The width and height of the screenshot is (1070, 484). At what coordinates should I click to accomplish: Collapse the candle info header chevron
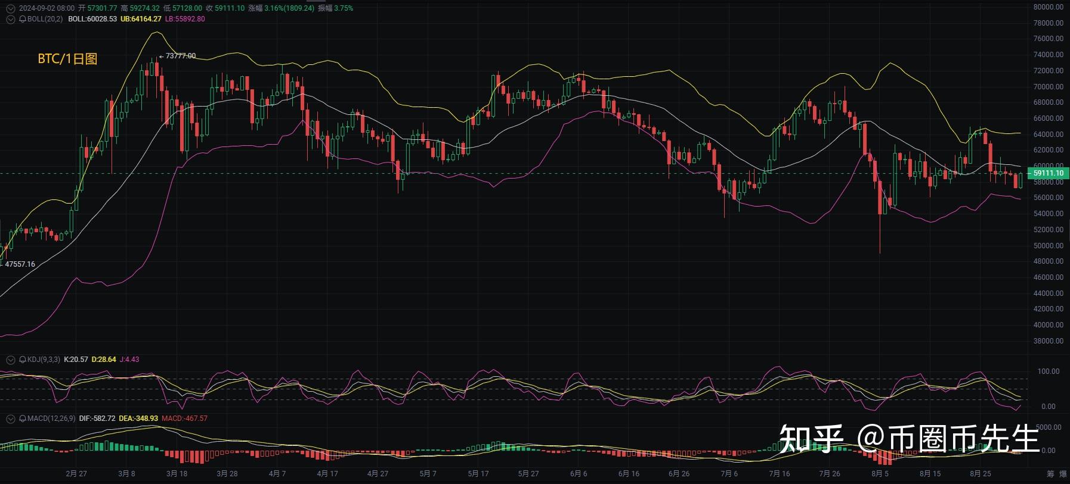coord(10,8)
